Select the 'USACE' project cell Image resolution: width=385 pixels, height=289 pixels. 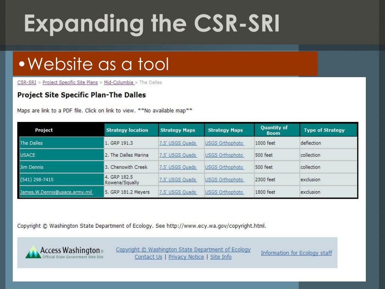(62, 155)
